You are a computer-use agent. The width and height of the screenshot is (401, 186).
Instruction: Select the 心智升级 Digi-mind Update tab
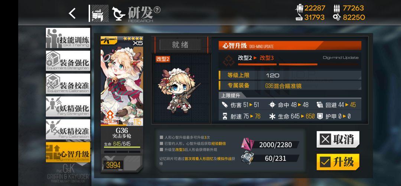click(68, 152)
